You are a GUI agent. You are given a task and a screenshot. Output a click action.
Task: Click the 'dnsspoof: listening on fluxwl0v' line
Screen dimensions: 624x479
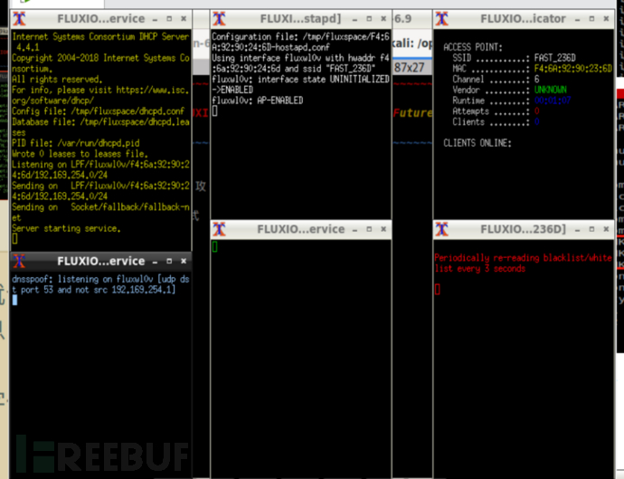[100, 279]
